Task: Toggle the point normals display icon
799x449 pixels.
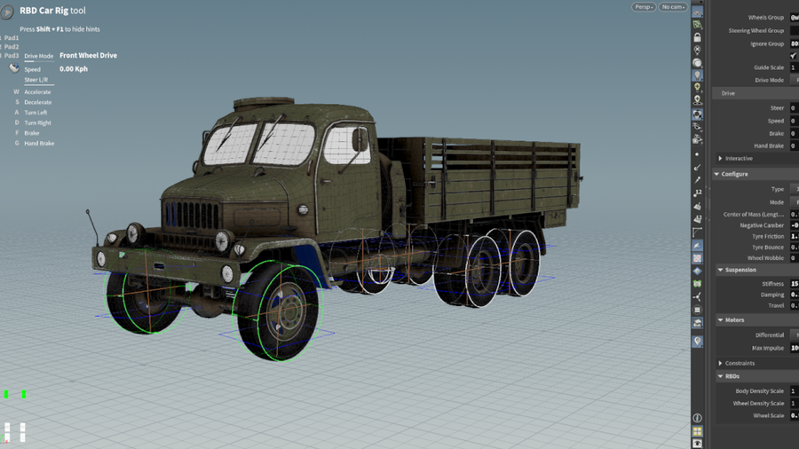Action: click(697, 167)
